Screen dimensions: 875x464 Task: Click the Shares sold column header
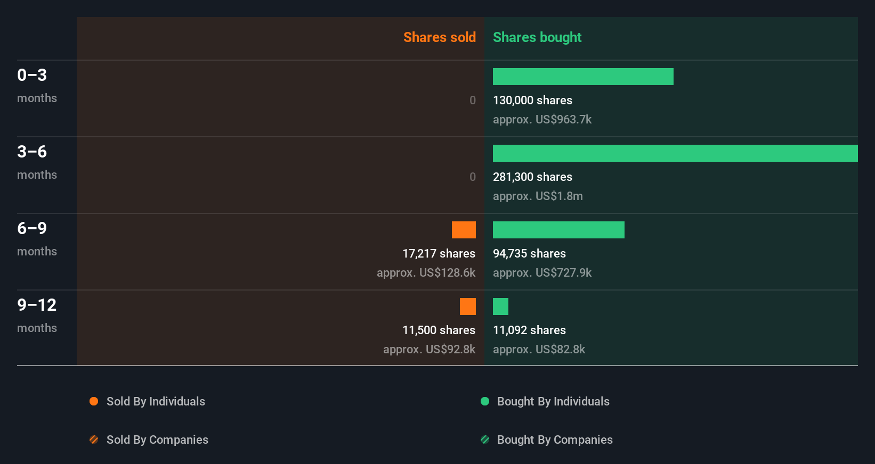point(440,37)
